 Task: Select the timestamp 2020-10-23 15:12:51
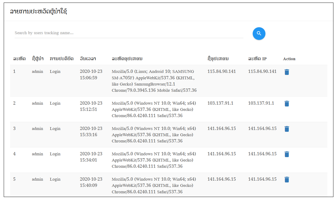coord(91,106)
